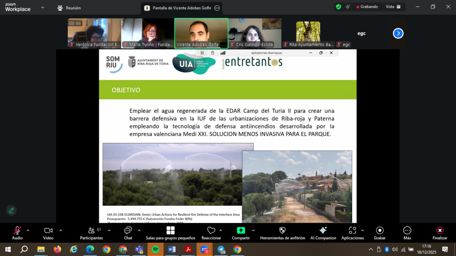The height and width of the screenshot is (256, 456).
Task: Click aplicaciones.ribarroja.es address text
Action: coord(266,53)
